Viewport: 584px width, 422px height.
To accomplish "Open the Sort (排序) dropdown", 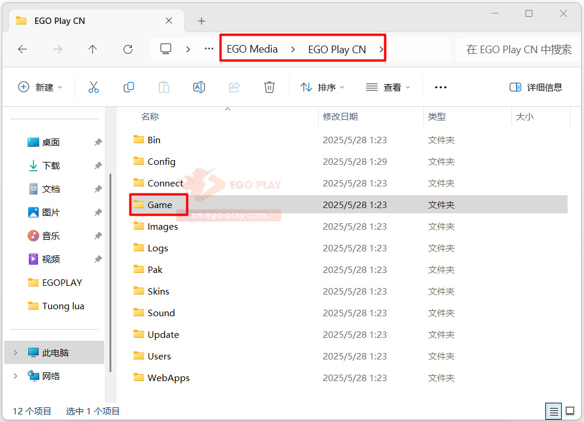I will pos(322,87).
